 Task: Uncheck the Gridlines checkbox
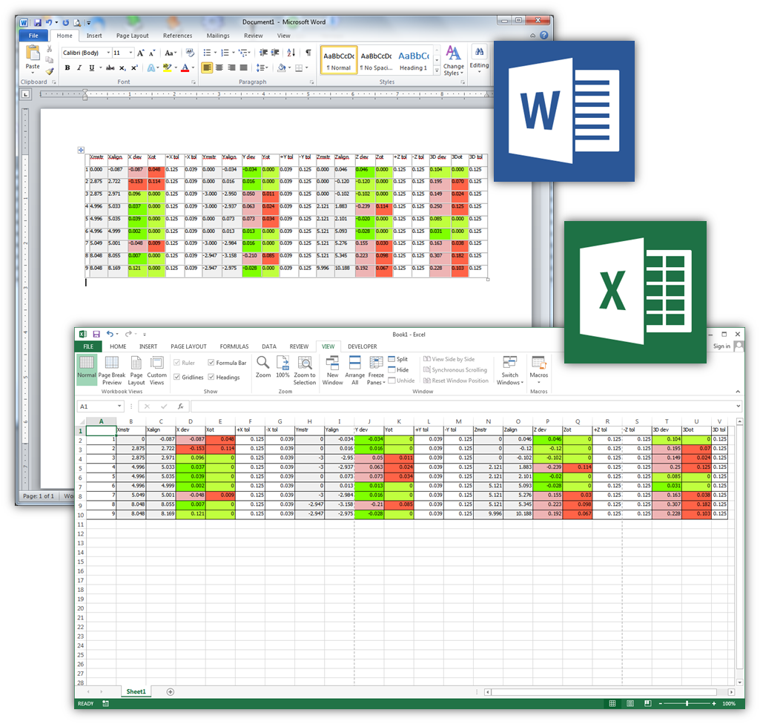pyautogui.click(x=176, y=378)
